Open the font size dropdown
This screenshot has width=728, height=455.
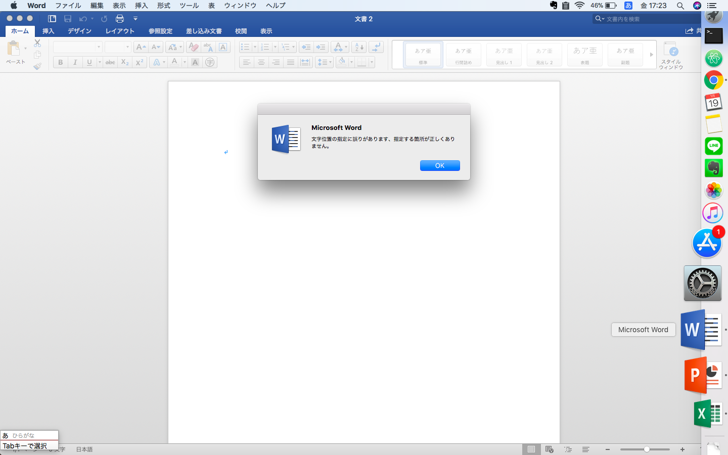point(117,47)
